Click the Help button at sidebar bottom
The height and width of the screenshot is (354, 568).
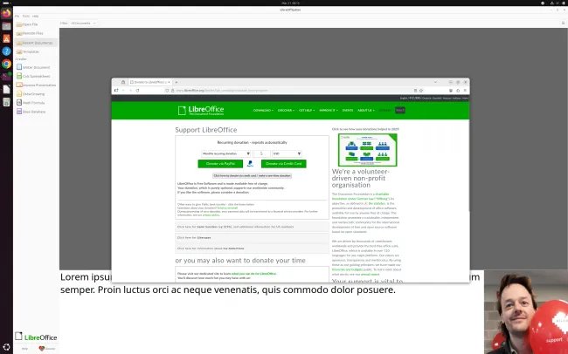pyautogui.click(x=24, y=349)
